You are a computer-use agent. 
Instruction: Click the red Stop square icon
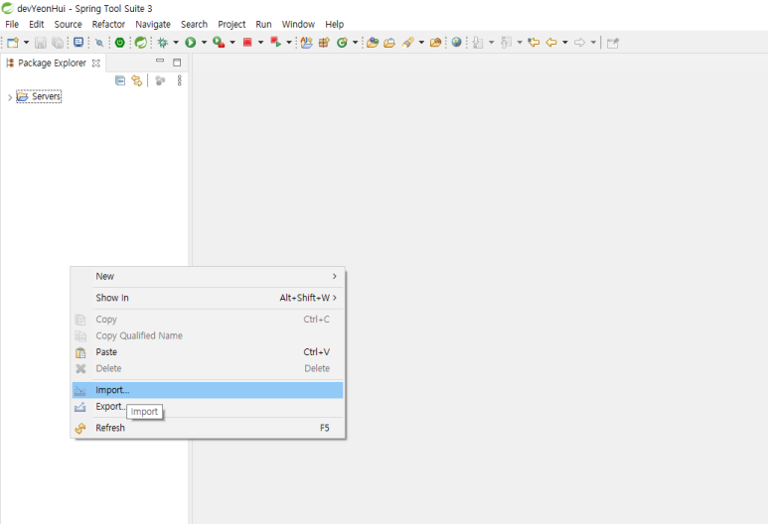(247, 43)
